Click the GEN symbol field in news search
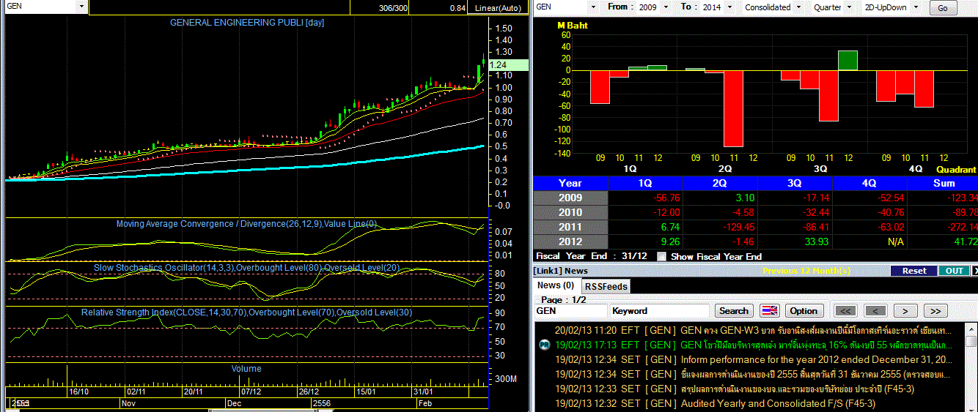 pyautogui.click(x=570, y=311)
